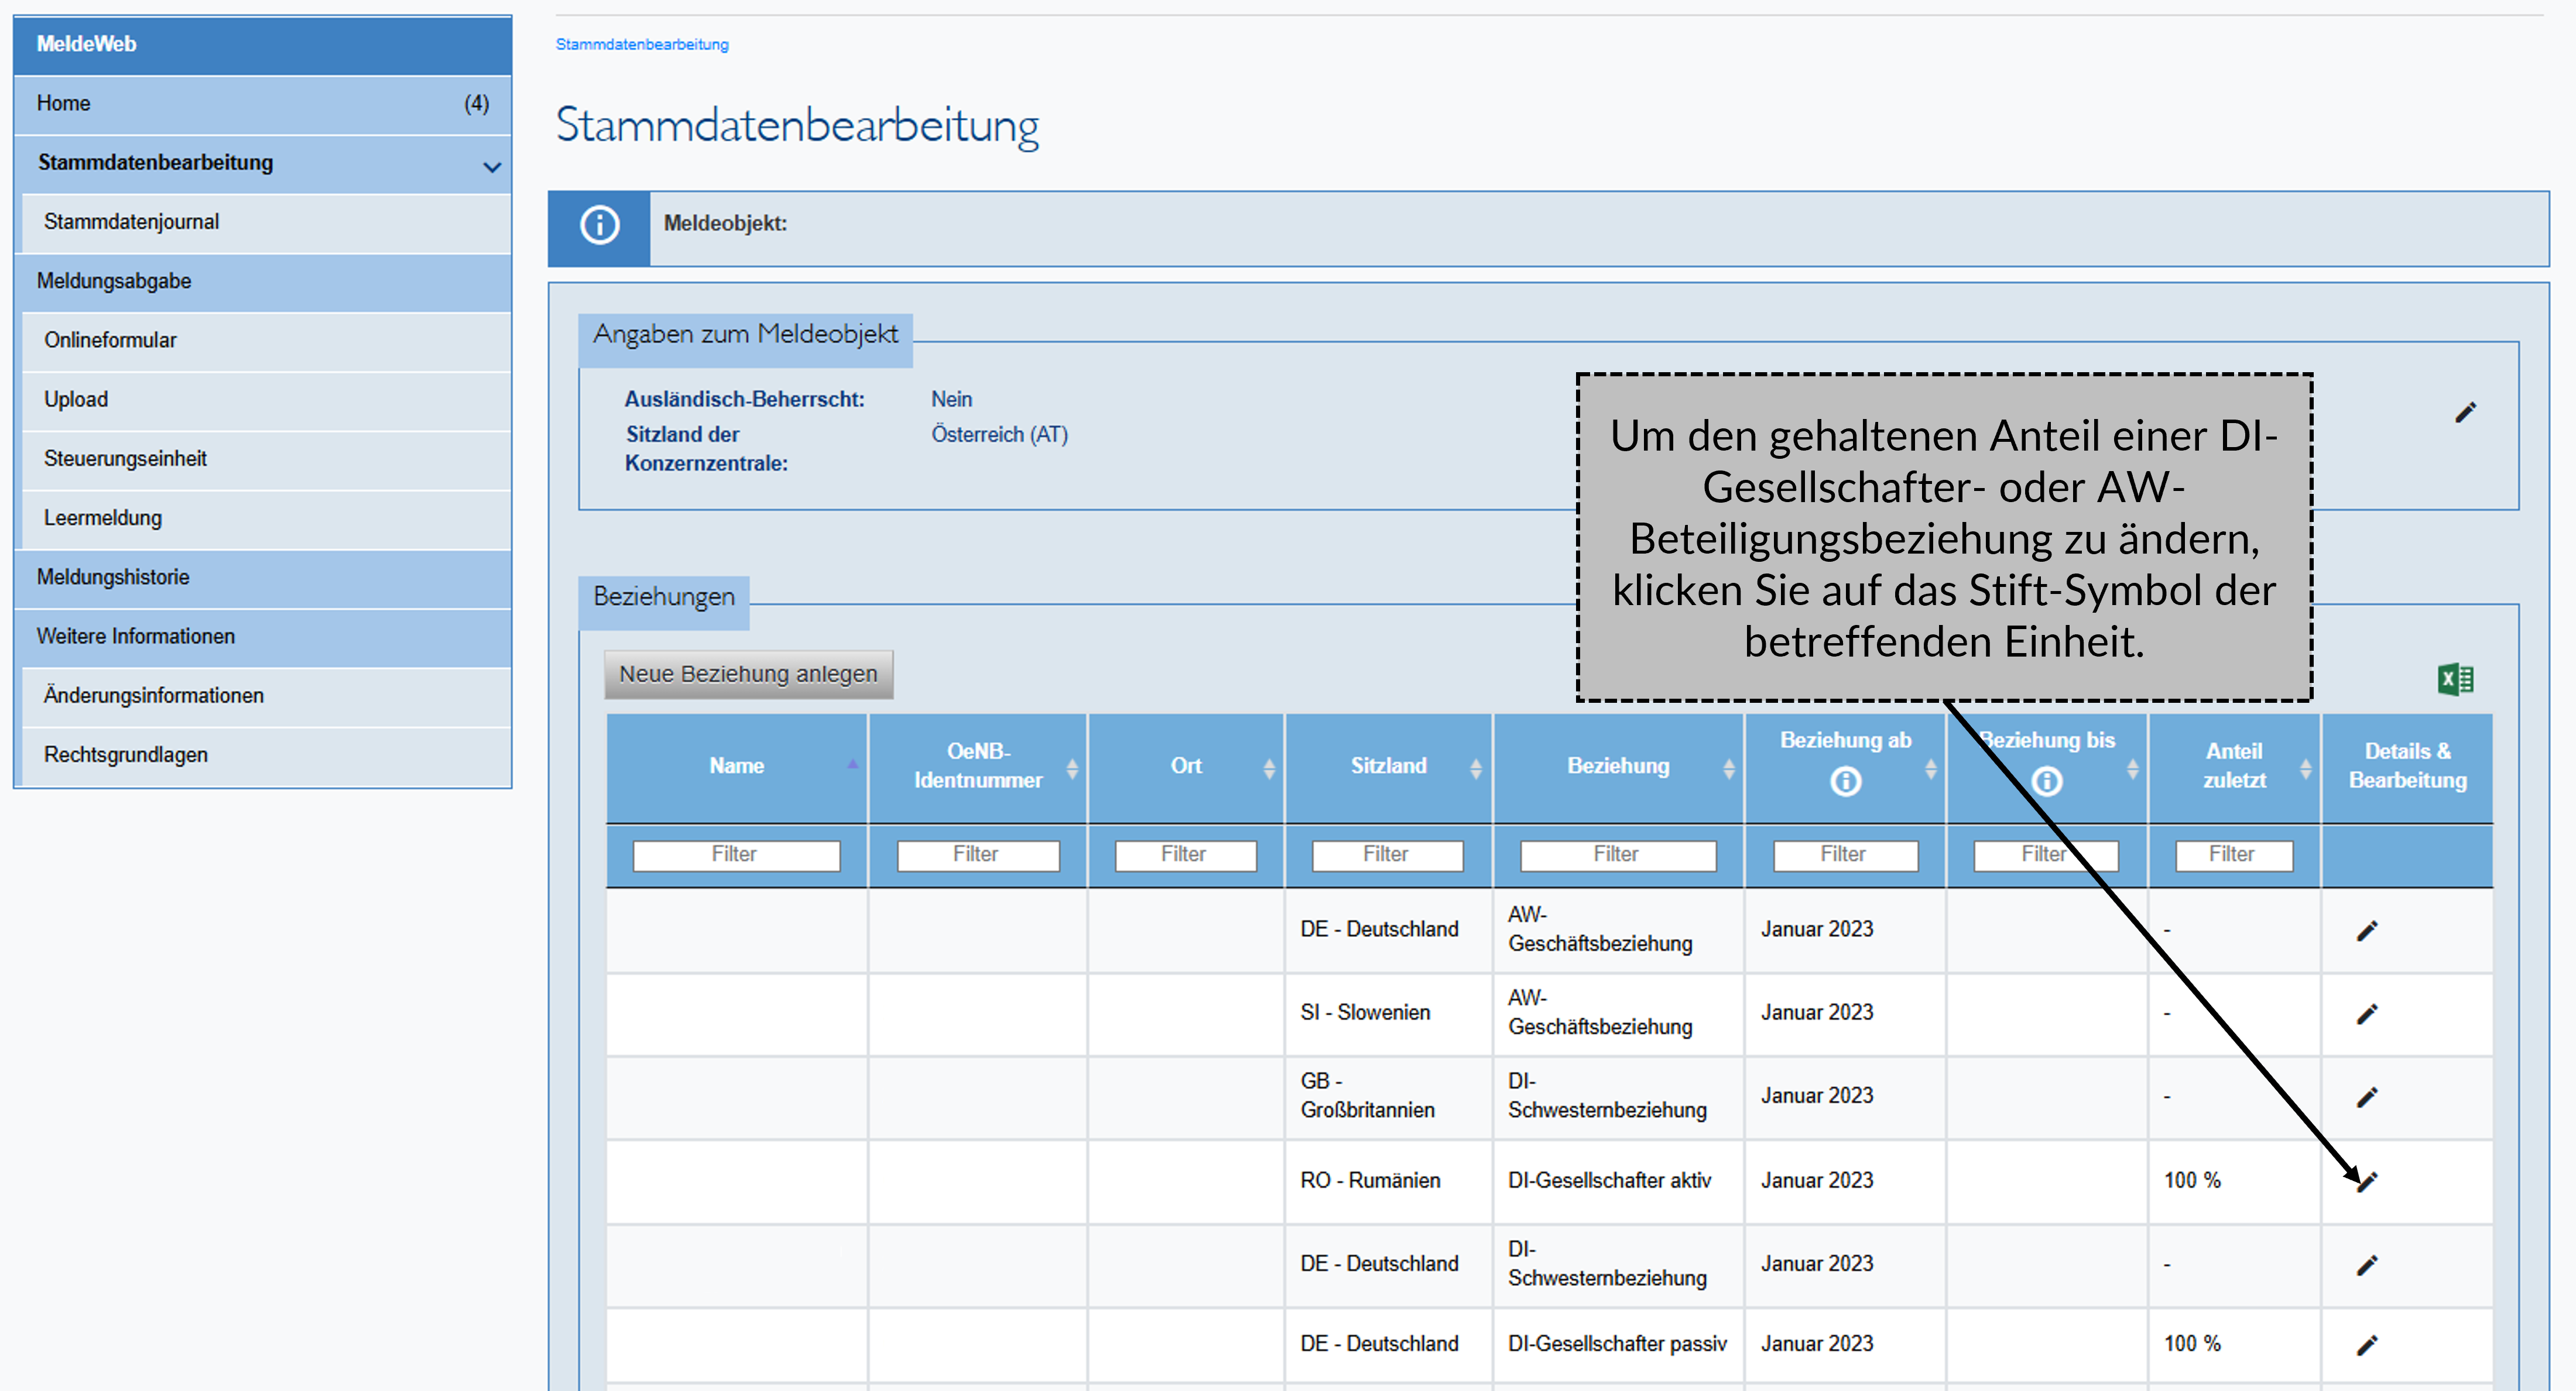Open the Meldungshistorie menu item
Screen dimensions: 2576x1391
113,578
